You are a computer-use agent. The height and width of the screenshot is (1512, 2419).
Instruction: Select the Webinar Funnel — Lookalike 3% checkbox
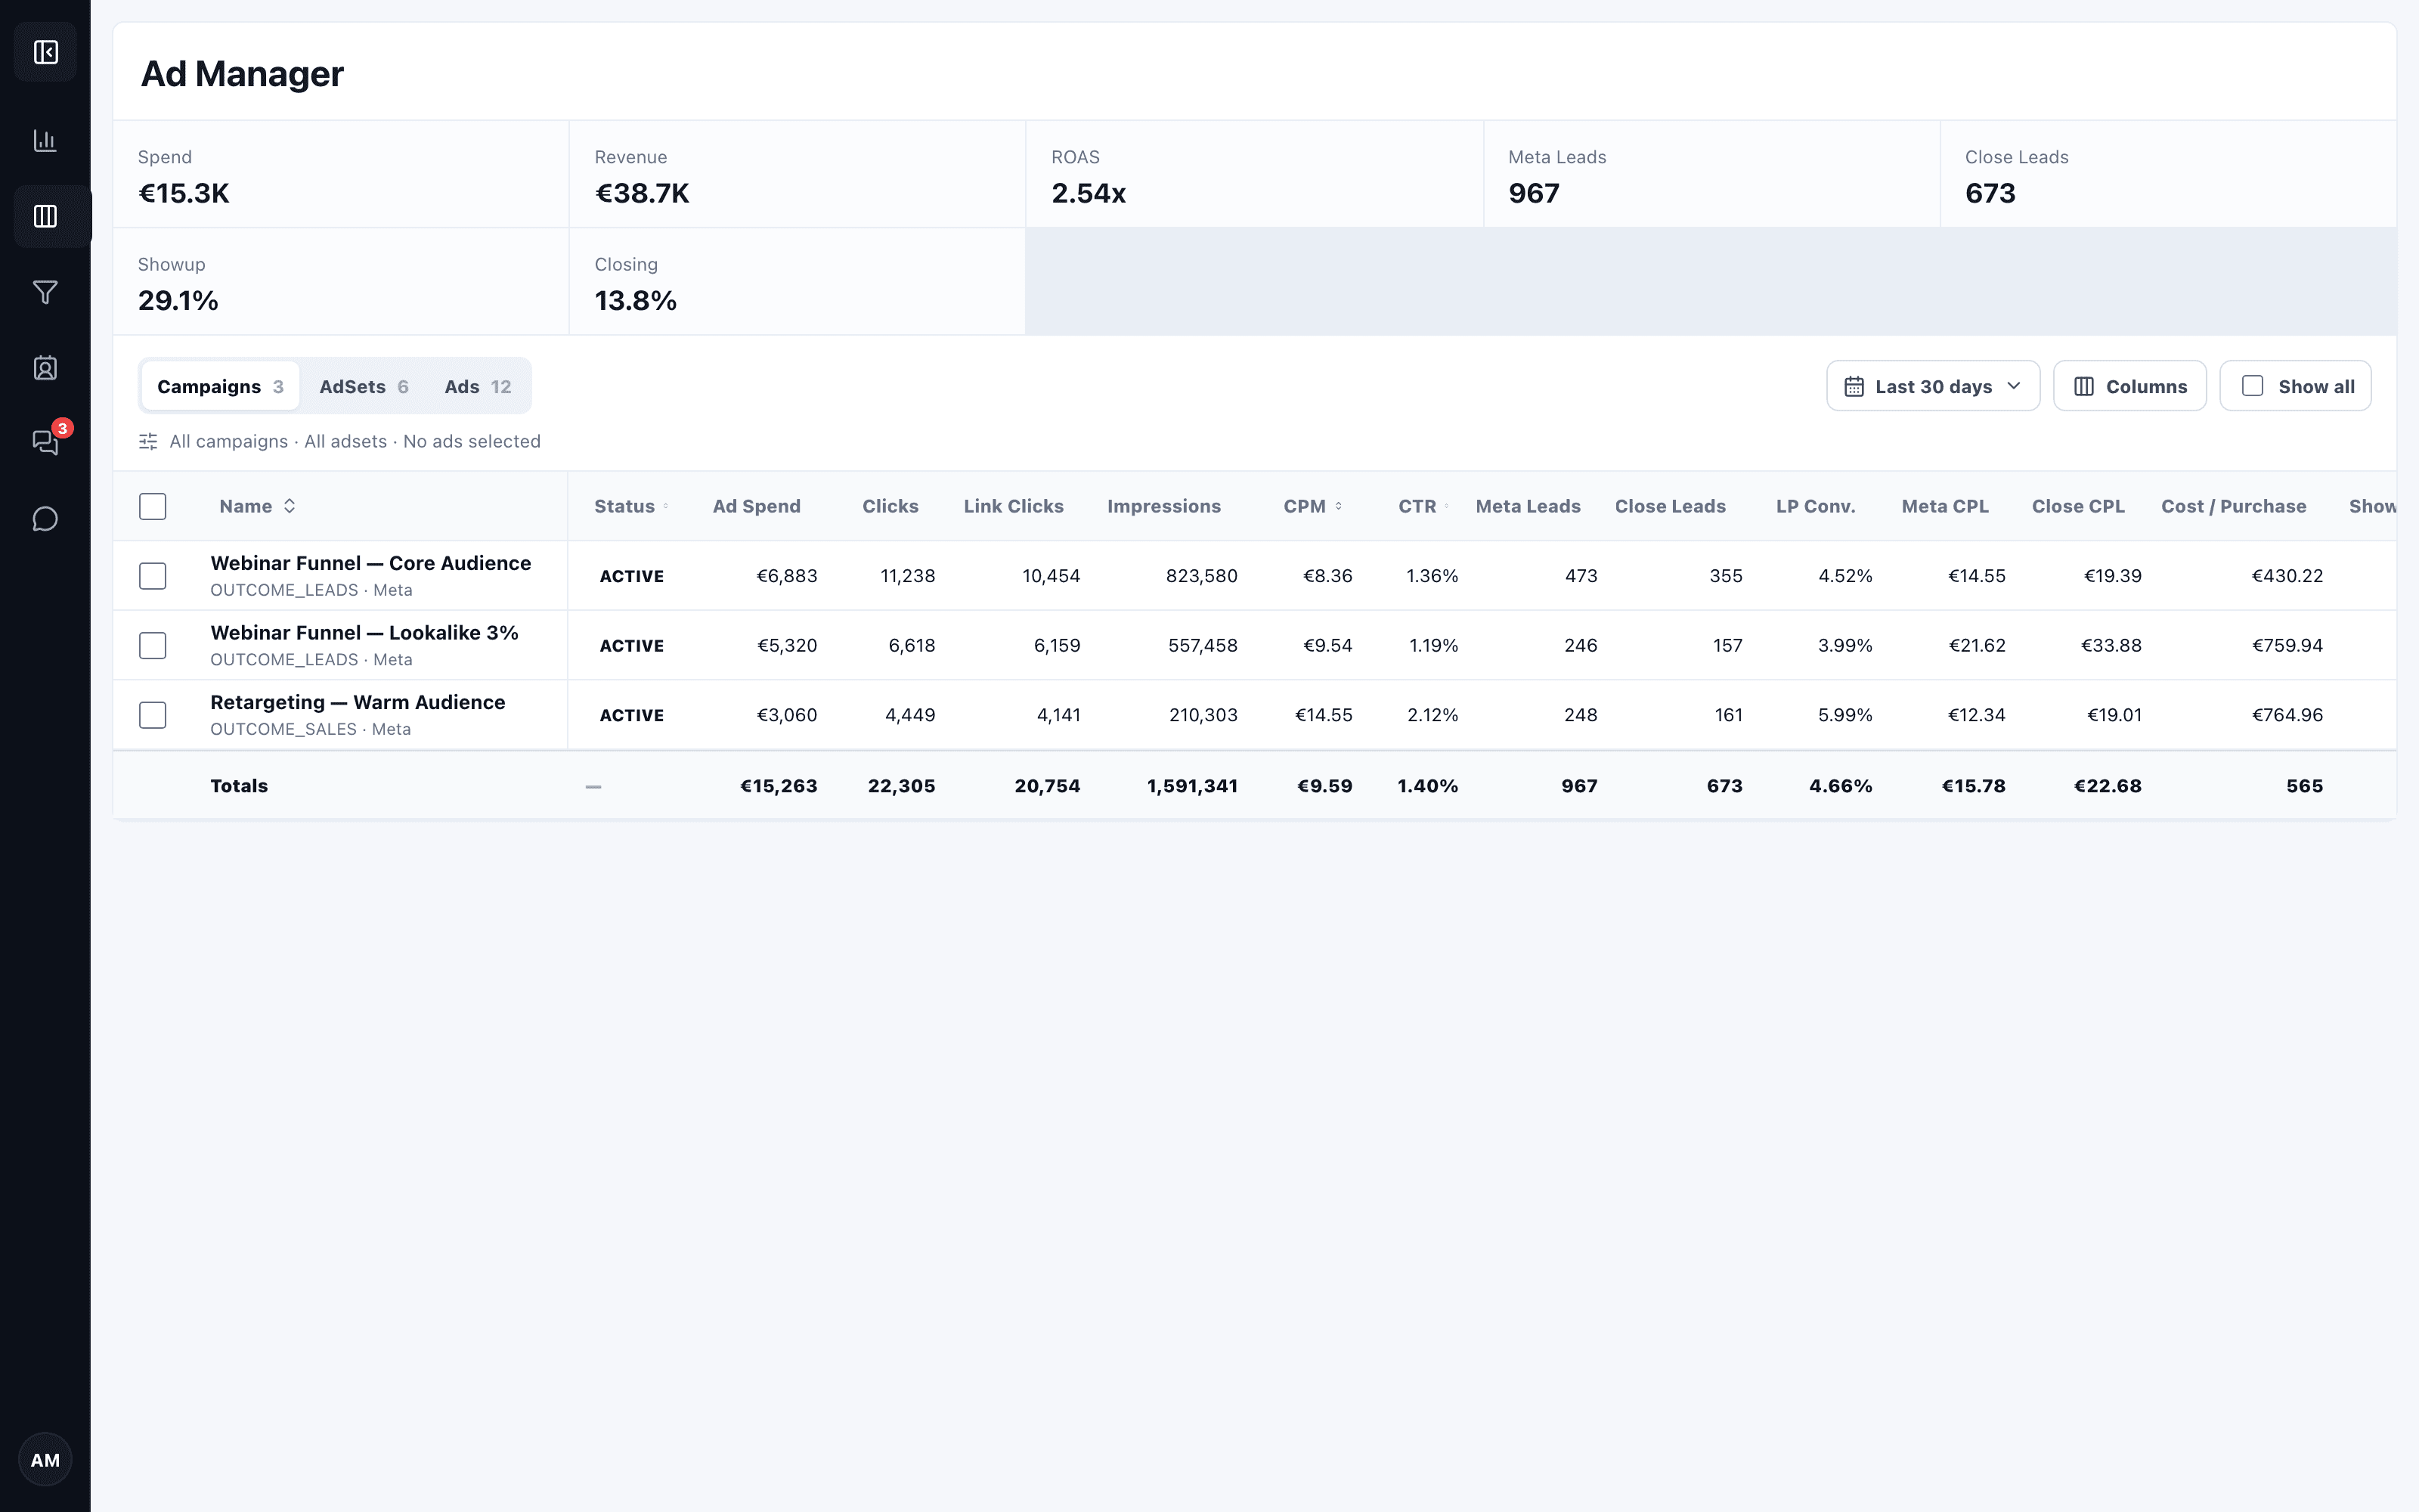[153, 646]
